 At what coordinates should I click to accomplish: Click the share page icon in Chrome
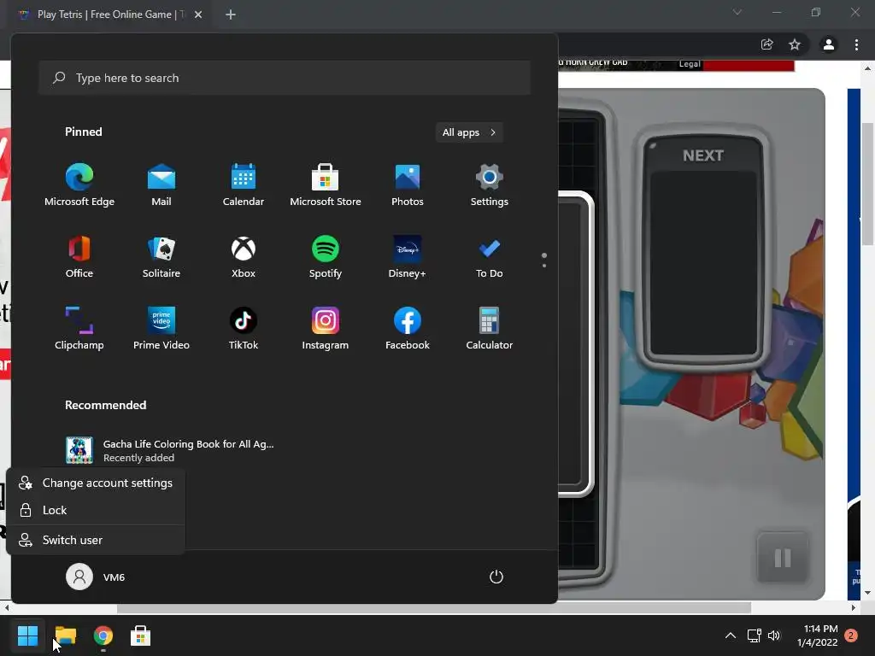(766, 44)
